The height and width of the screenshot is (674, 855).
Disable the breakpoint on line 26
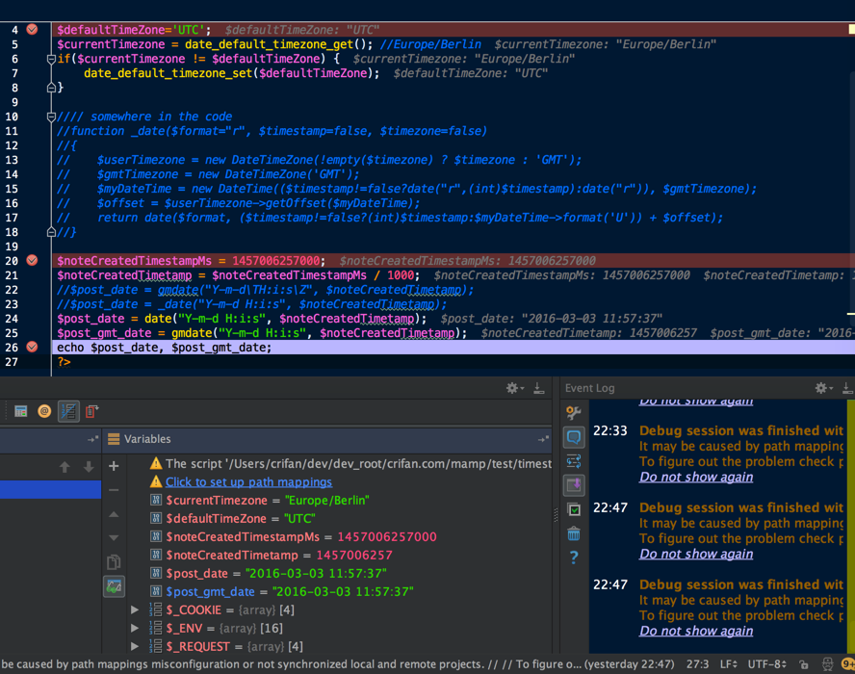coord(32,348)
